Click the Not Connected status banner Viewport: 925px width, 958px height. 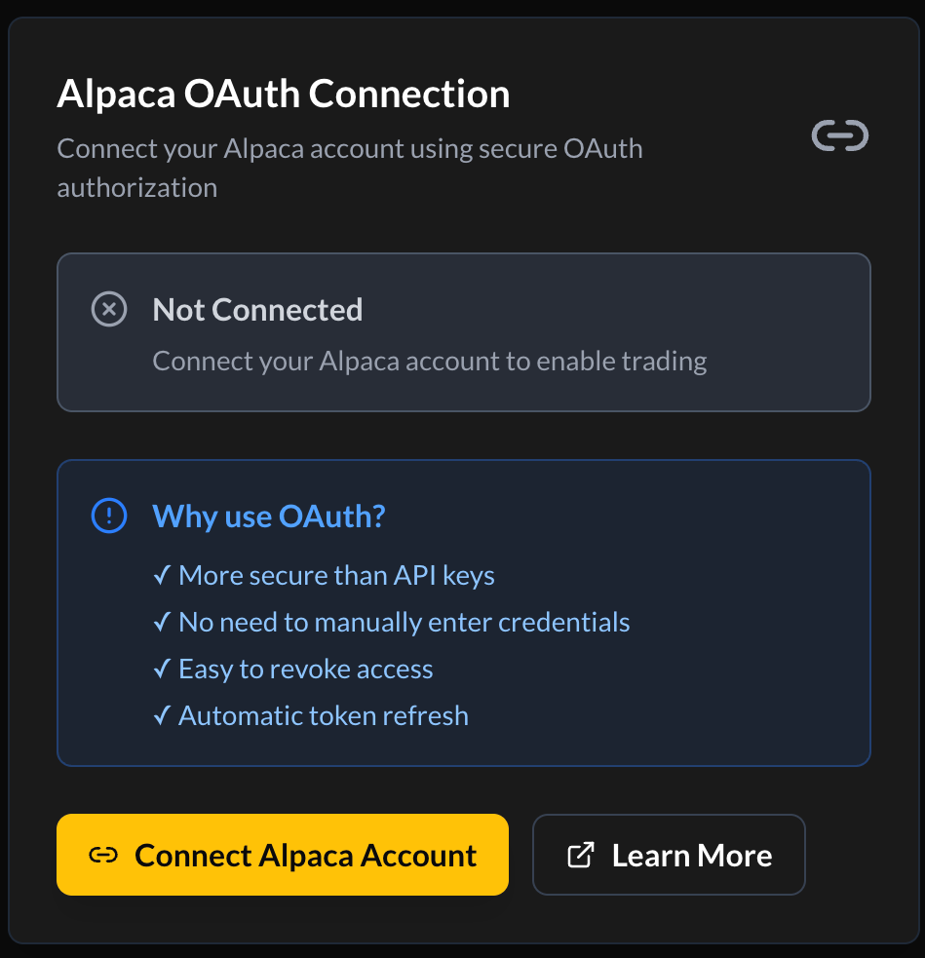[x=464, y=331]
